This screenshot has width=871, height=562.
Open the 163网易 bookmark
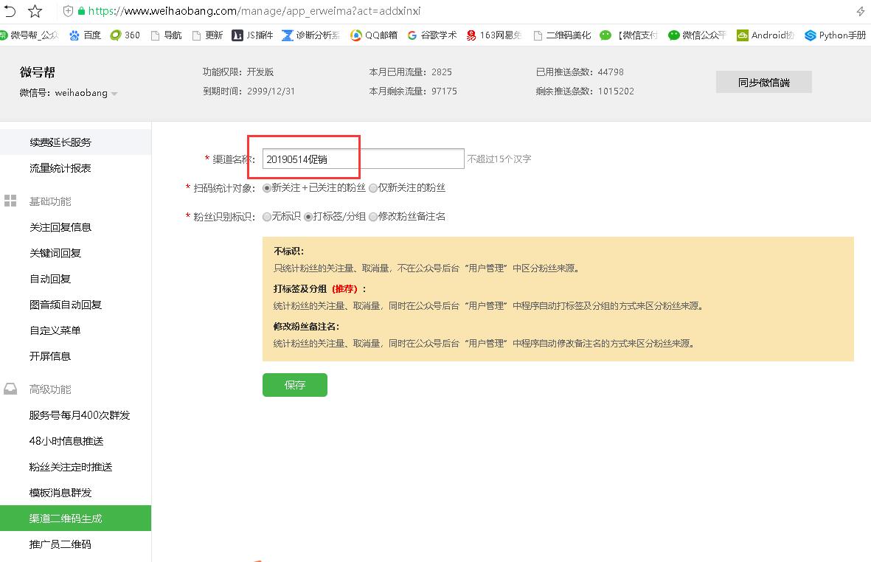coord(494,35)
